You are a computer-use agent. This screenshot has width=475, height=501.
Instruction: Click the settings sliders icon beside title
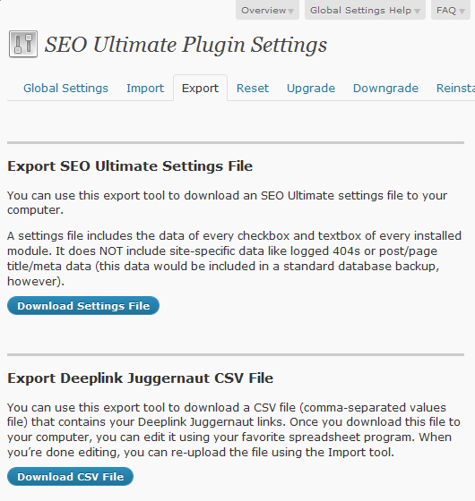pos(23,44)
